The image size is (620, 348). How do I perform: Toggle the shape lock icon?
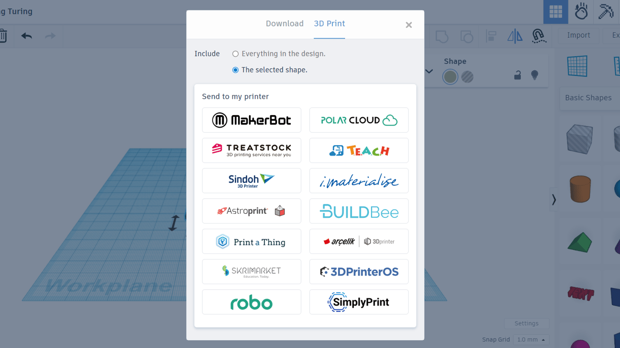click(517, 75)
